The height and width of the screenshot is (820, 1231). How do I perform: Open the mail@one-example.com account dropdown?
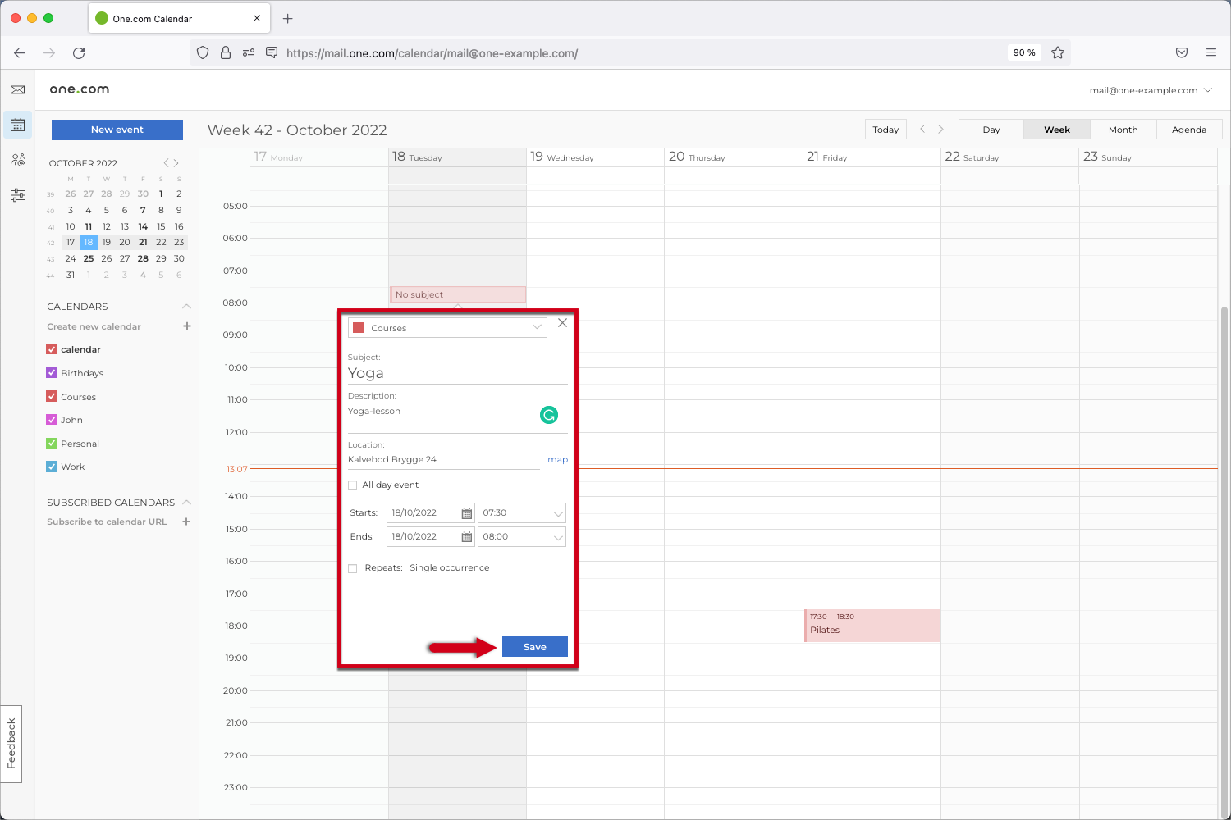click(1151, 90)
